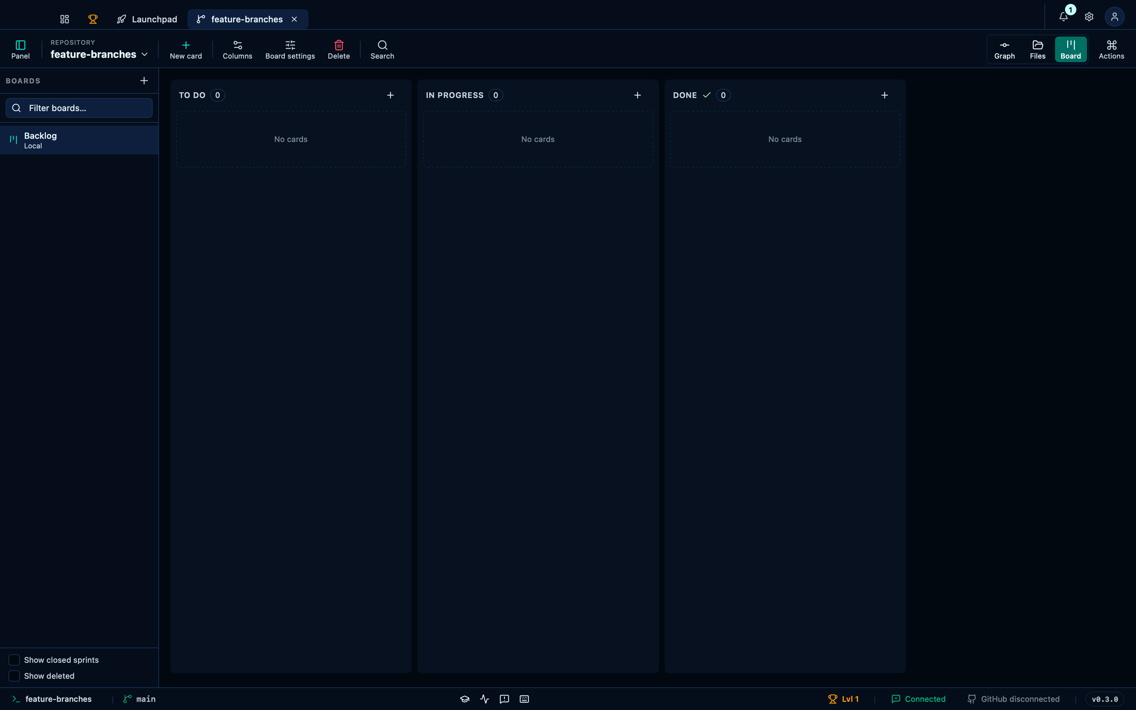1136x710 pixels.
Task: Click GitHub disconnected status
Action: pyautogui.click(x=1014, y=699)
